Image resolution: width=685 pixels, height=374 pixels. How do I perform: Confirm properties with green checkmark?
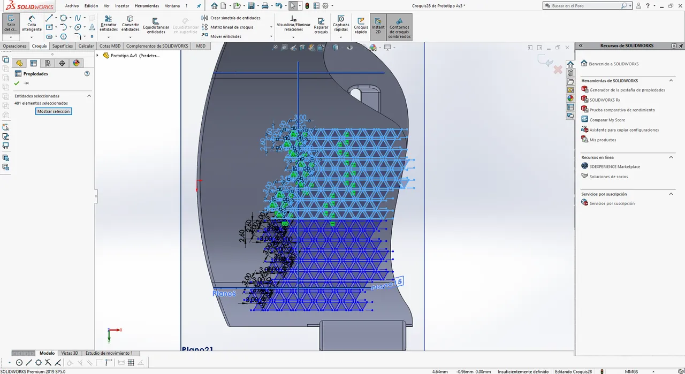pos(17,83)
